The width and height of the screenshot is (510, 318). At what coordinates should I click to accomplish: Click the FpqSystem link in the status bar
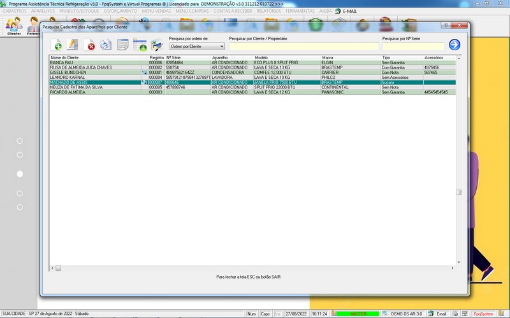483,314
